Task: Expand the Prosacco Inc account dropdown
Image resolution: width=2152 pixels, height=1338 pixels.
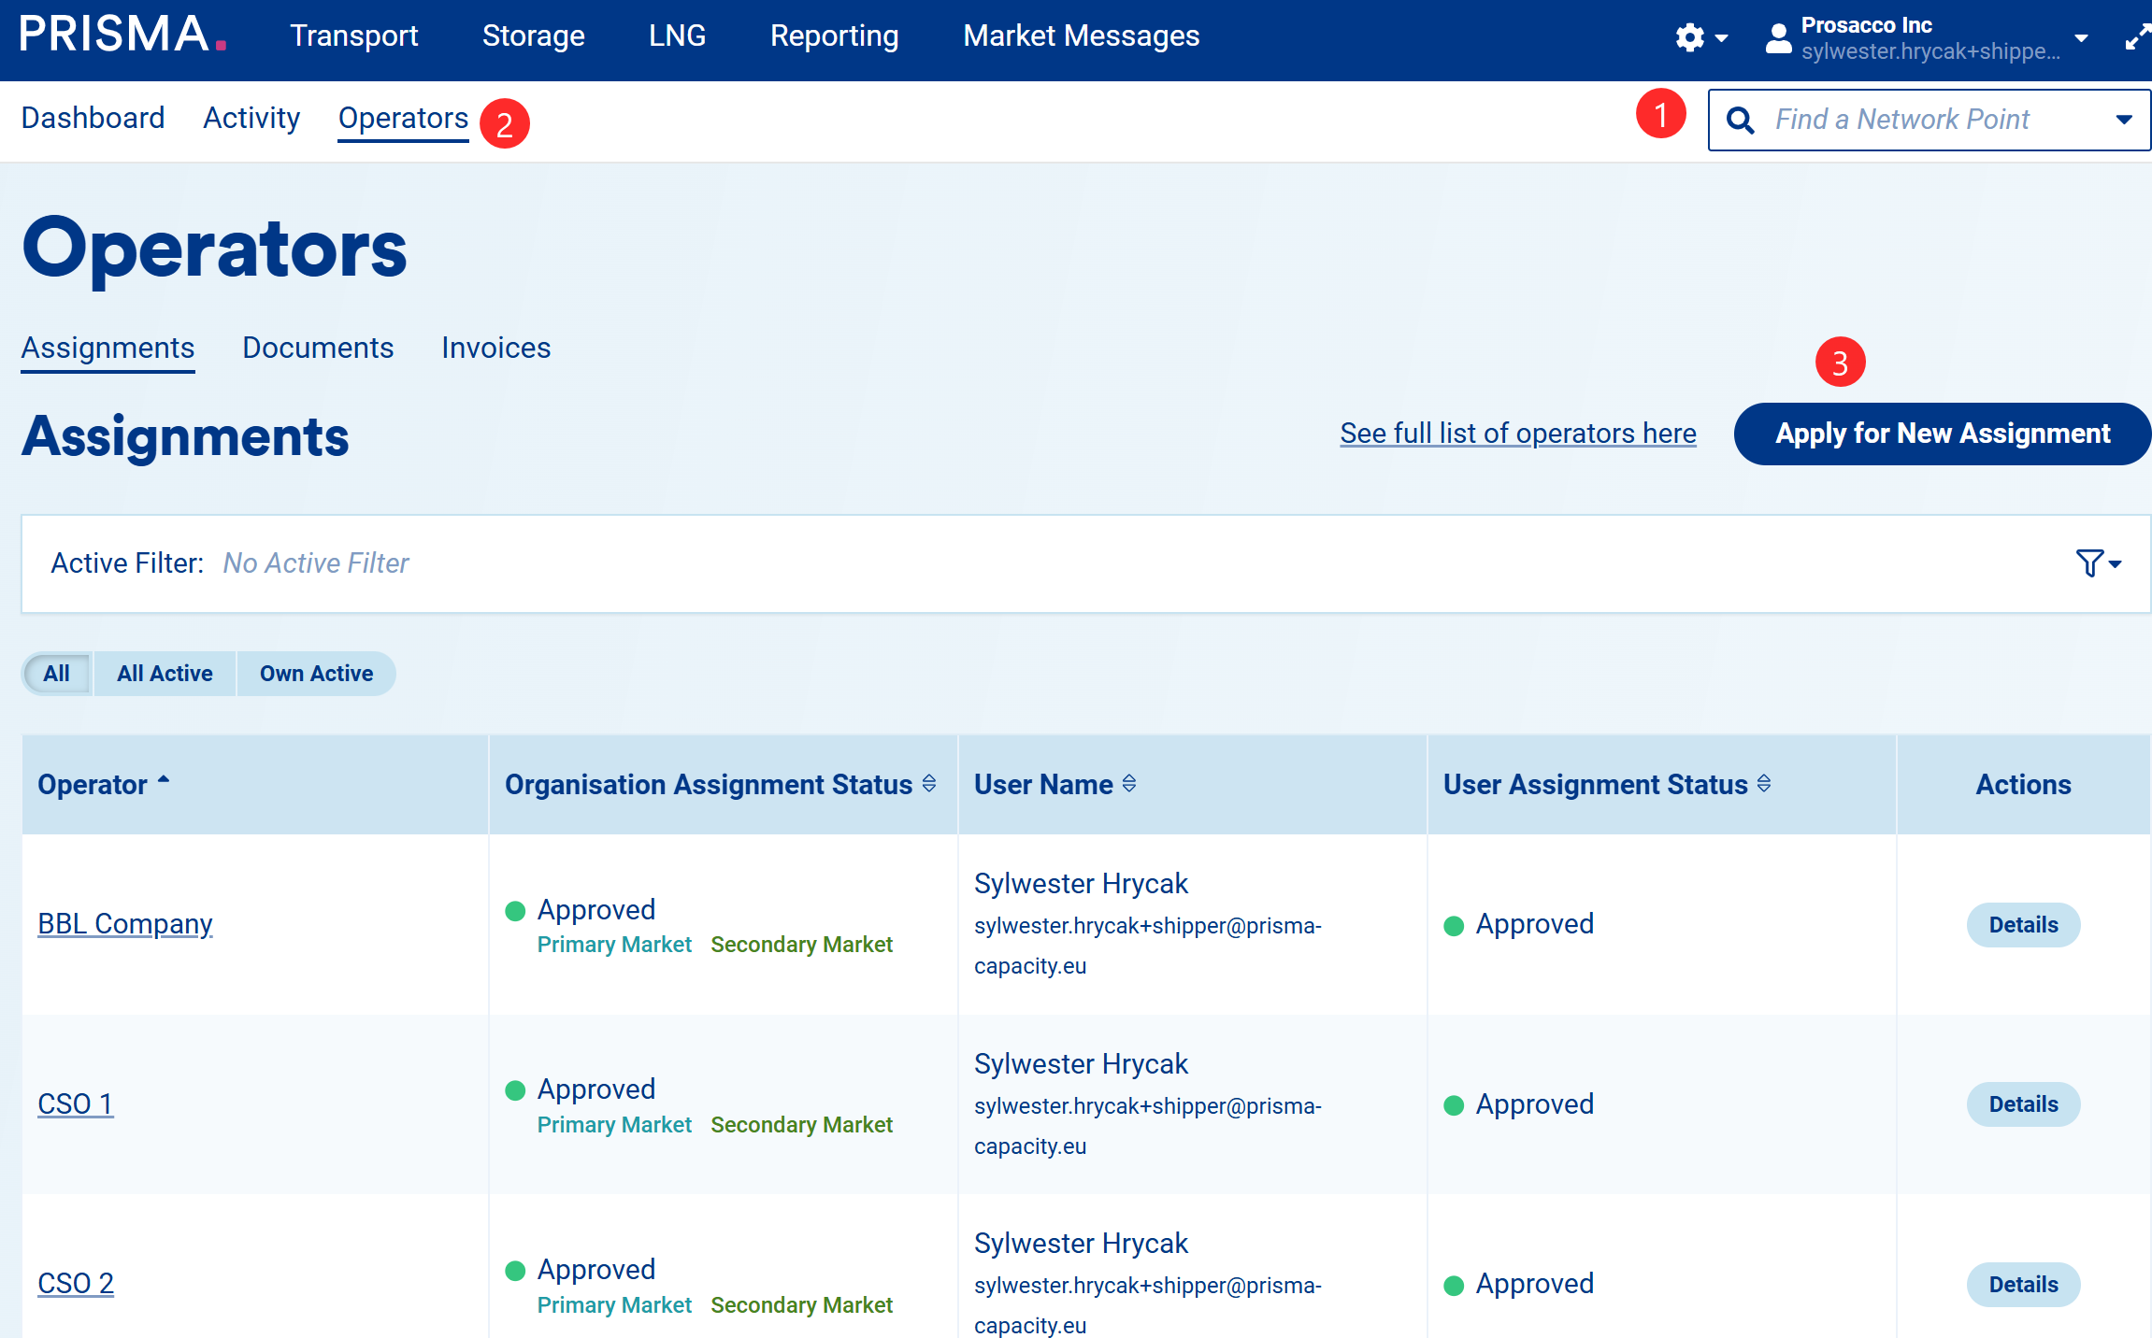Action: click(x=2082, y=38)
